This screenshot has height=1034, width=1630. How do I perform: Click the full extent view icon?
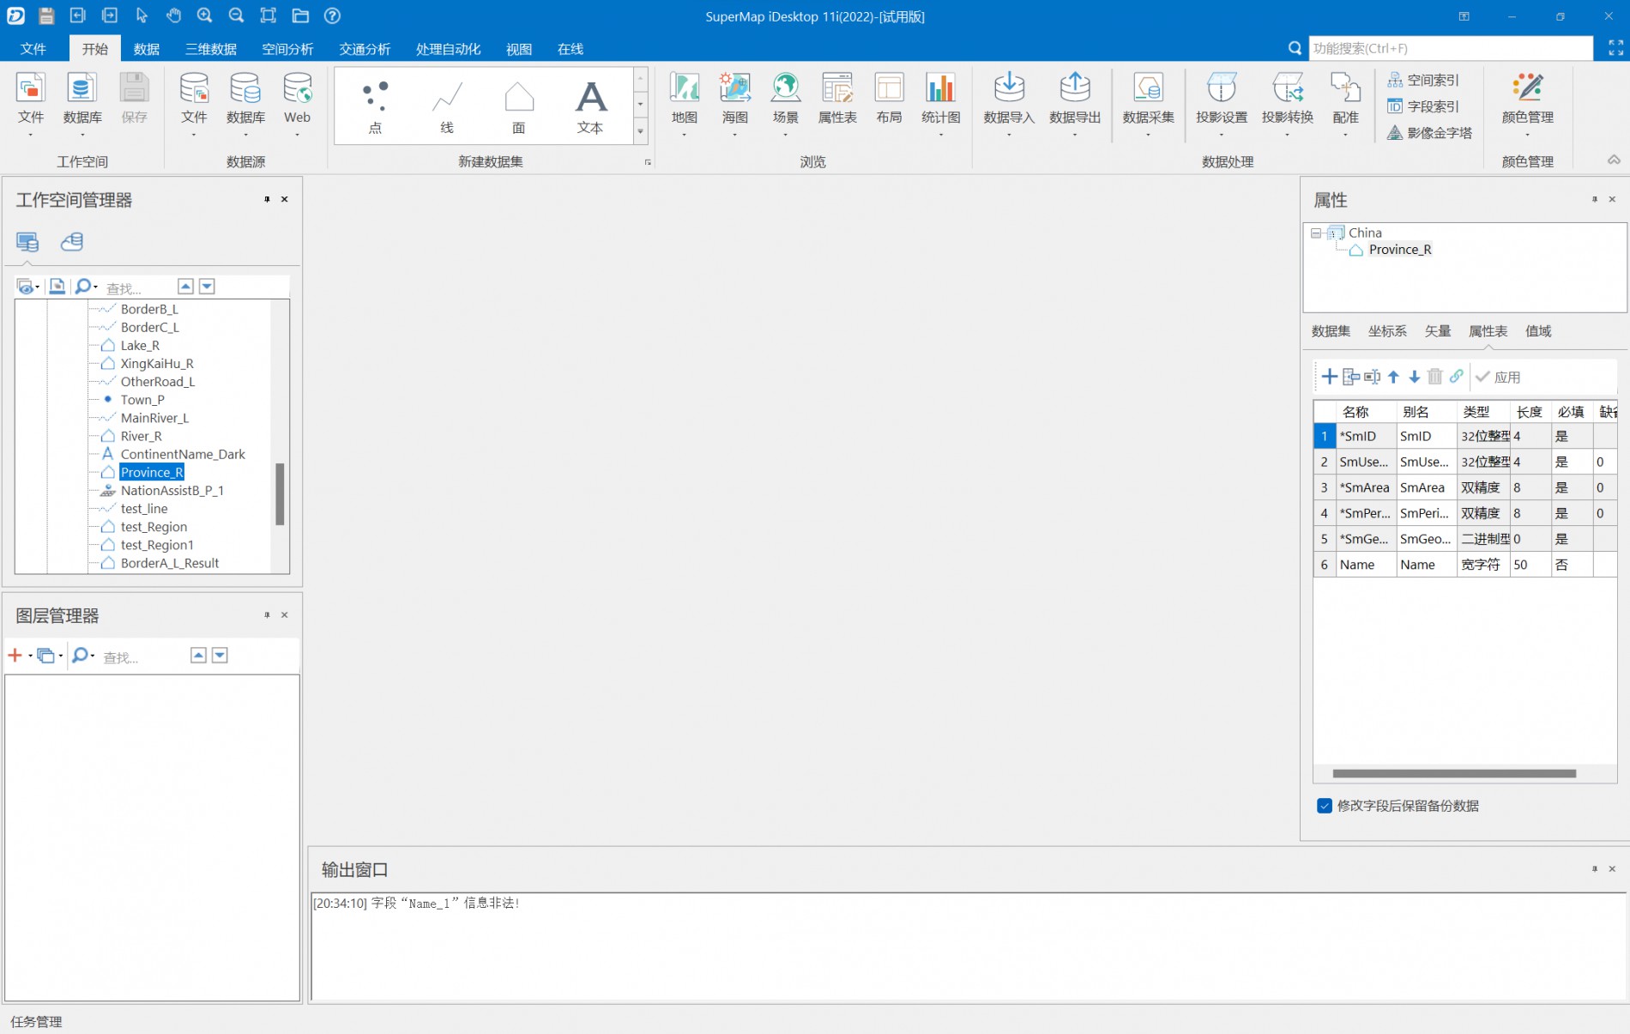[x=269, y=15]
